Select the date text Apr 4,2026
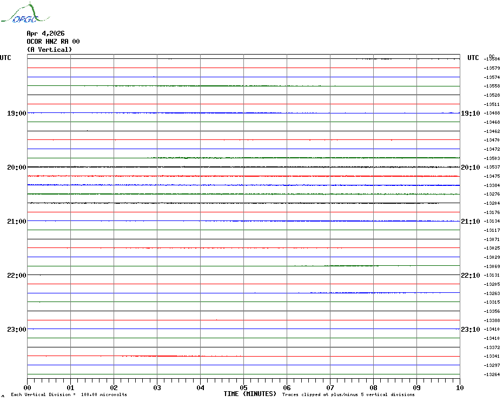This screenshot has height=402, width=503. pos(45,33)
